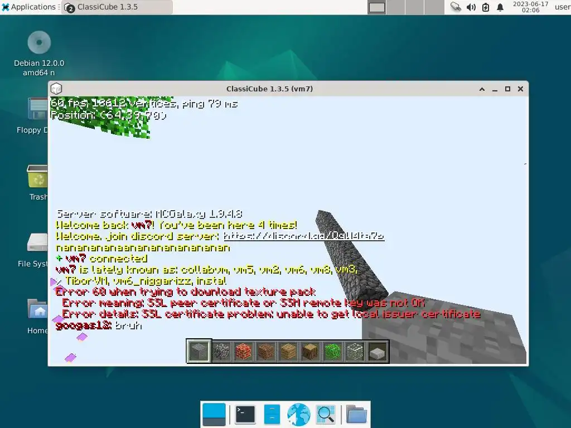Switch to the second workspace
The height and width of the screenshot is (428, 571).
tap(396, 7)
